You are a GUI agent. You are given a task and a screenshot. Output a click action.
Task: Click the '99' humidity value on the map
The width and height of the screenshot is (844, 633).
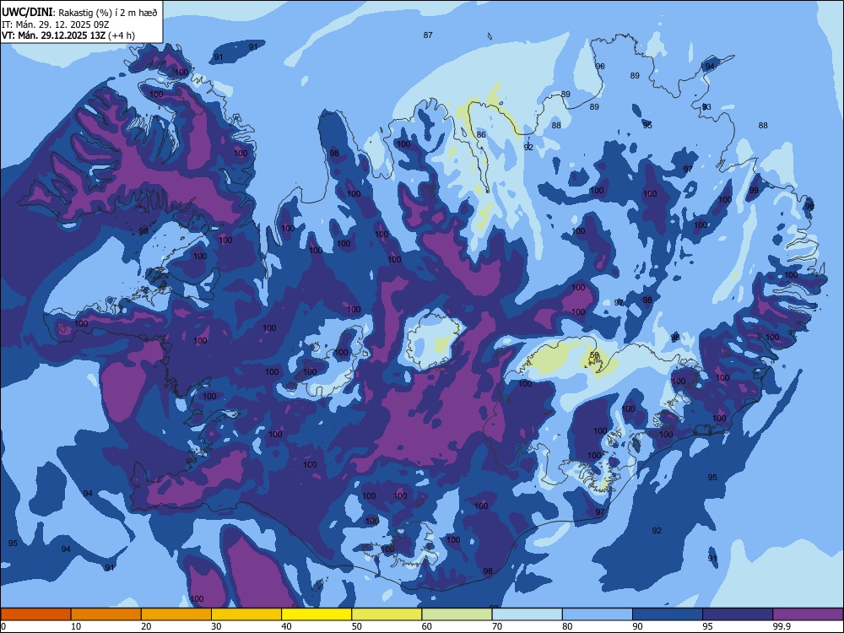click(x=754, y=191)
